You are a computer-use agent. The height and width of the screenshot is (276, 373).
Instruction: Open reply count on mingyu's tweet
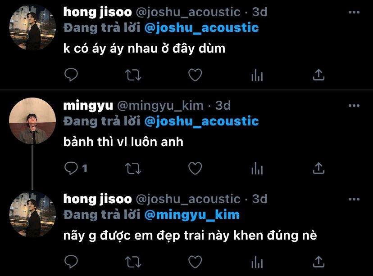(x=76, y=168)
